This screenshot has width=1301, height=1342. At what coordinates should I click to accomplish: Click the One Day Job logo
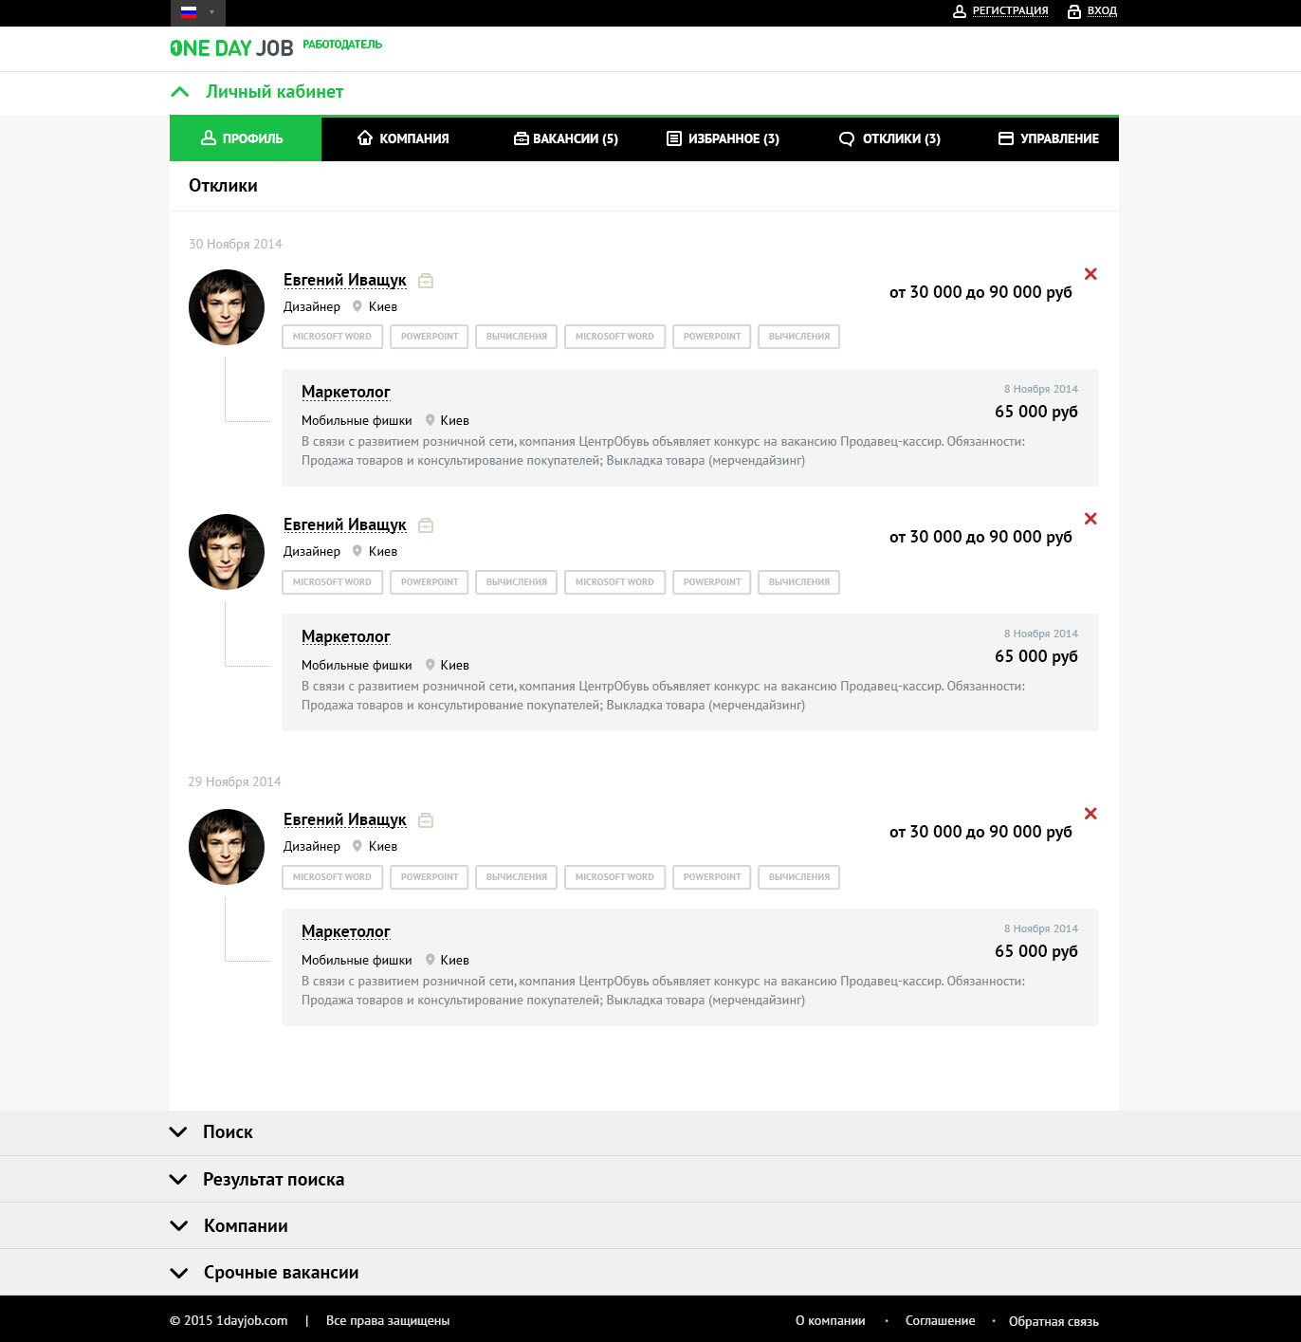coord(231,48)
